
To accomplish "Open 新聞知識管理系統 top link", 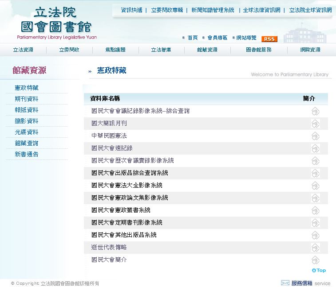I will (x=213, y=10).
